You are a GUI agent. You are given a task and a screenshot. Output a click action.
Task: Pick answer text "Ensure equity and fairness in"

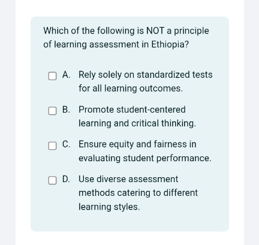137,144
